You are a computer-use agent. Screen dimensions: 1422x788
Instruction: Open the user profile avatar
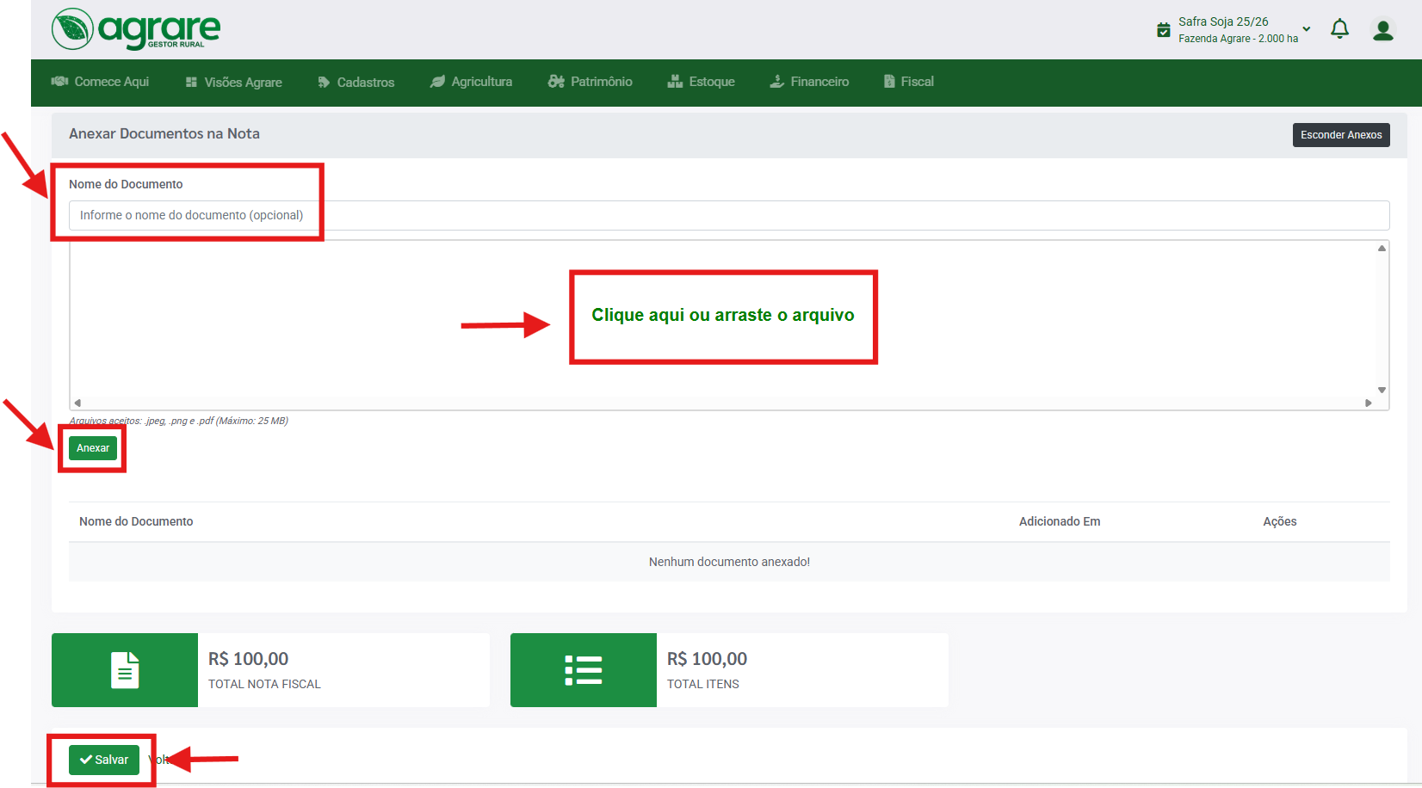tap(1383, 30)
